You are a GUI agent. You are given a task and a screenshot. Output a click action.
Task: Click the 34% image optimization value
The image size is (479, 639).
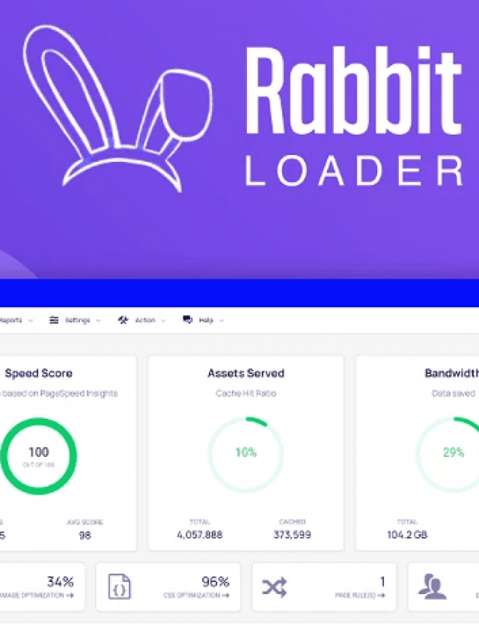point(60,581)
